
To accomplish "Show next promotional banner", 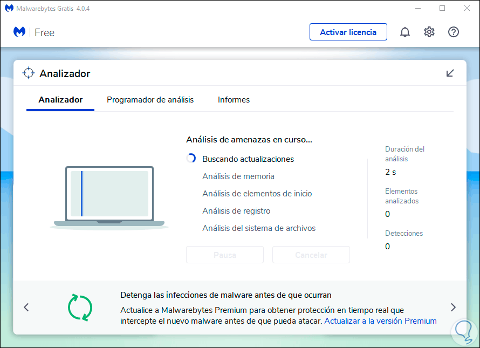I will (453, 307).
